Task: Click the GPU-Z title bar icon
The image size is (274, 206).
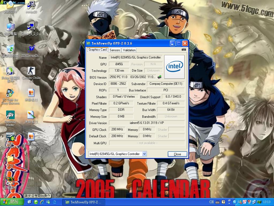Action: [89, 43]
